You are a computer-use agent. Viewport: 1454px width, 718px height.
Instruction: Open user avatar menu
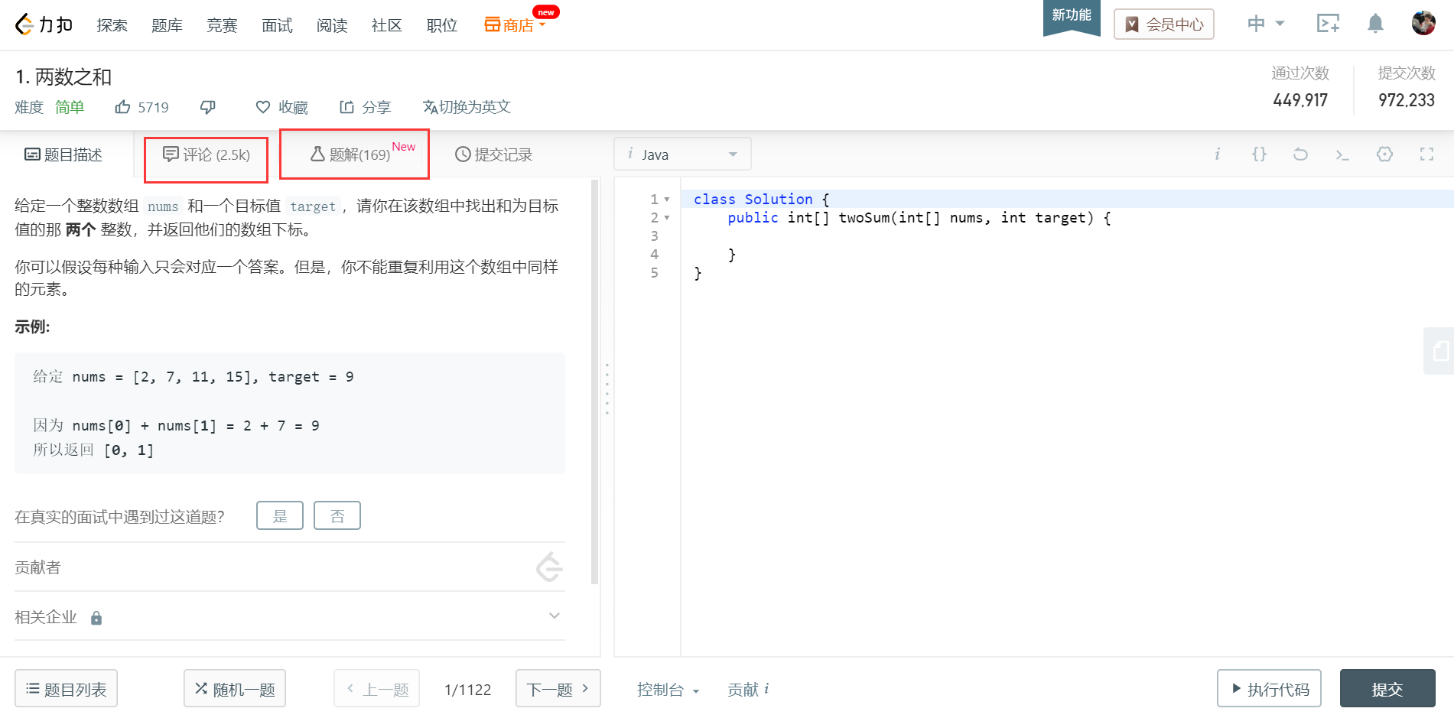coord(1423,23)
